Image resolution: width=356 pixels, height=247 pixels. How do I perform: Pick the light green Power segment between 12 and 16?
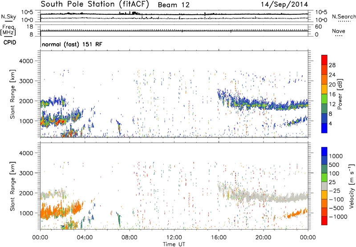click(x=324, y=99)
